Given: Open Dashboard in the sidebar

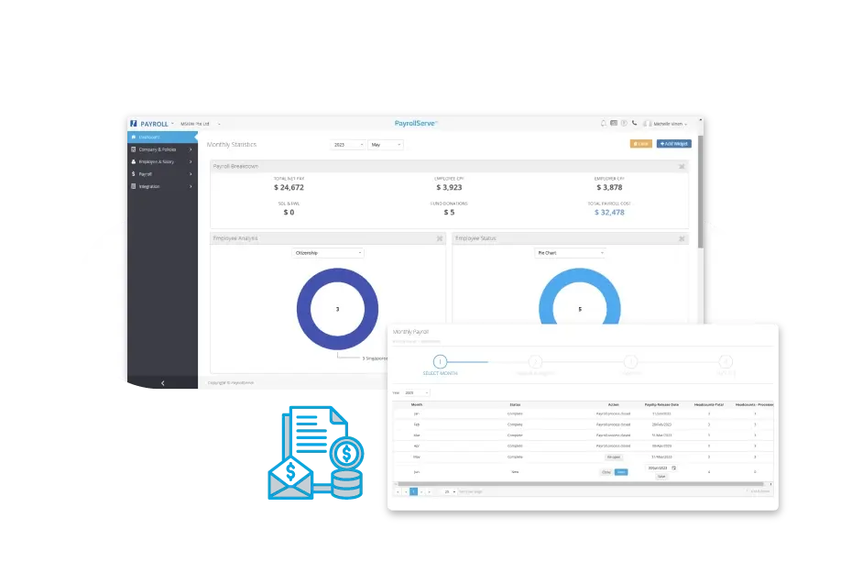Looking at the screenshot, I should pos(162,137).
